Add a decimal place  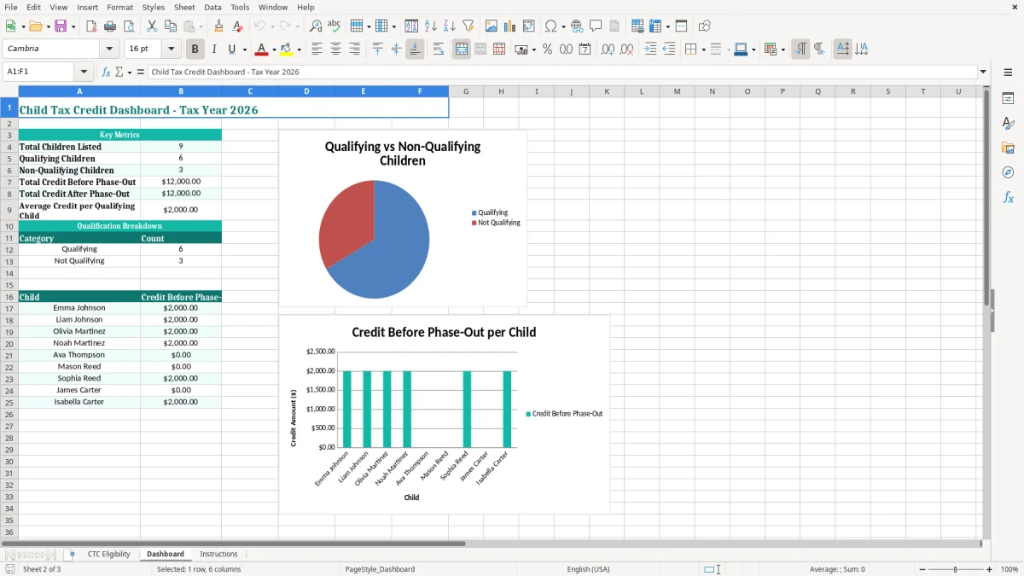(x=608, y=49)
